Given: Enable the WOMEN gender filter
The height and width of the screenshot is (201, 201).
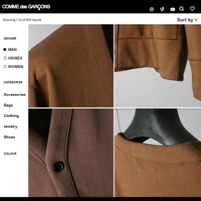Looking at the screenshot, I should click(x=5, y=66).
